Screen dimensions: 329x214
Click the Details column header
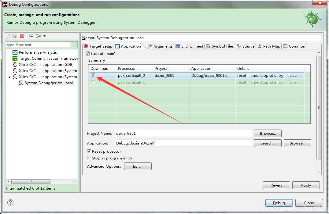(x=270, y=68)
